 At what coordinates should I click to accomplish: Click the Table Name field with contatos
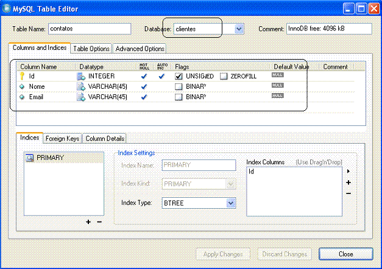click(x=90, y=29)
